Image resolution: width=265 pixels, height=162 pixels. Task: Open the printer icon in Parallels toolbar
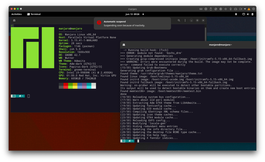(x=236, y=9)
